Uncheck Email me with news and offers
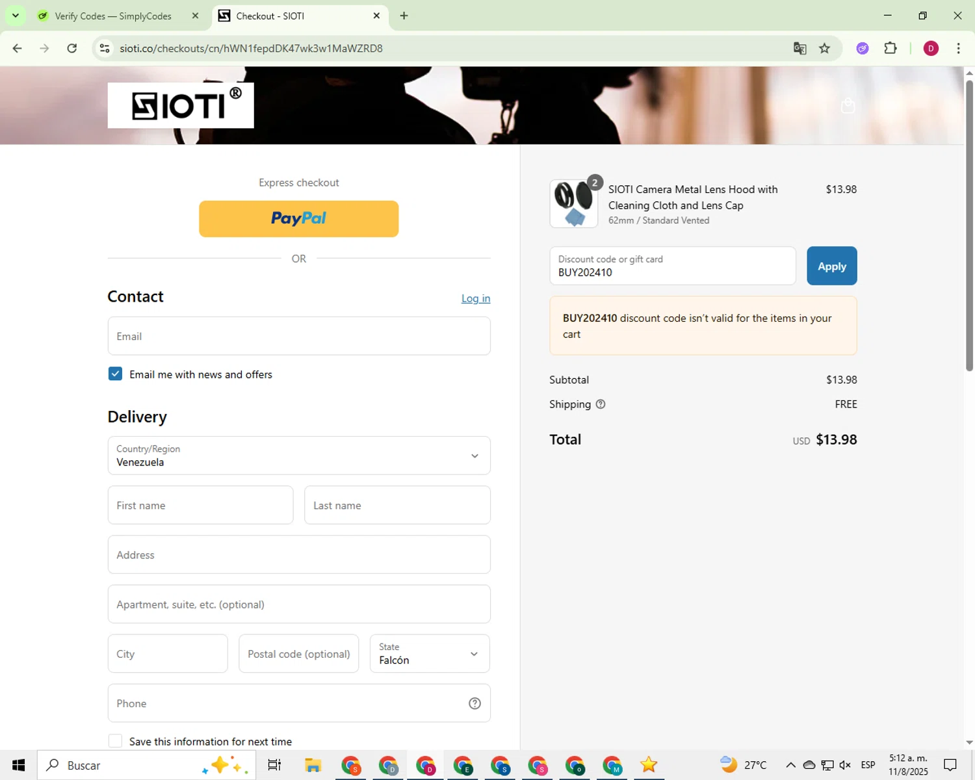This screenshot has height=780, width=975. pyautogui.click(x=115, y=374)
